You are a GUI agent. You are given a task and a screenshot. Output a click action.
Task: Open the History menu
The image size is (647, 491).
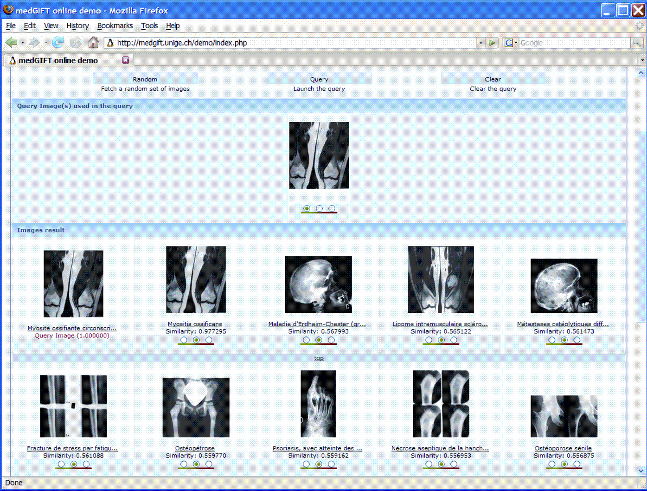(x=77, y=26)
